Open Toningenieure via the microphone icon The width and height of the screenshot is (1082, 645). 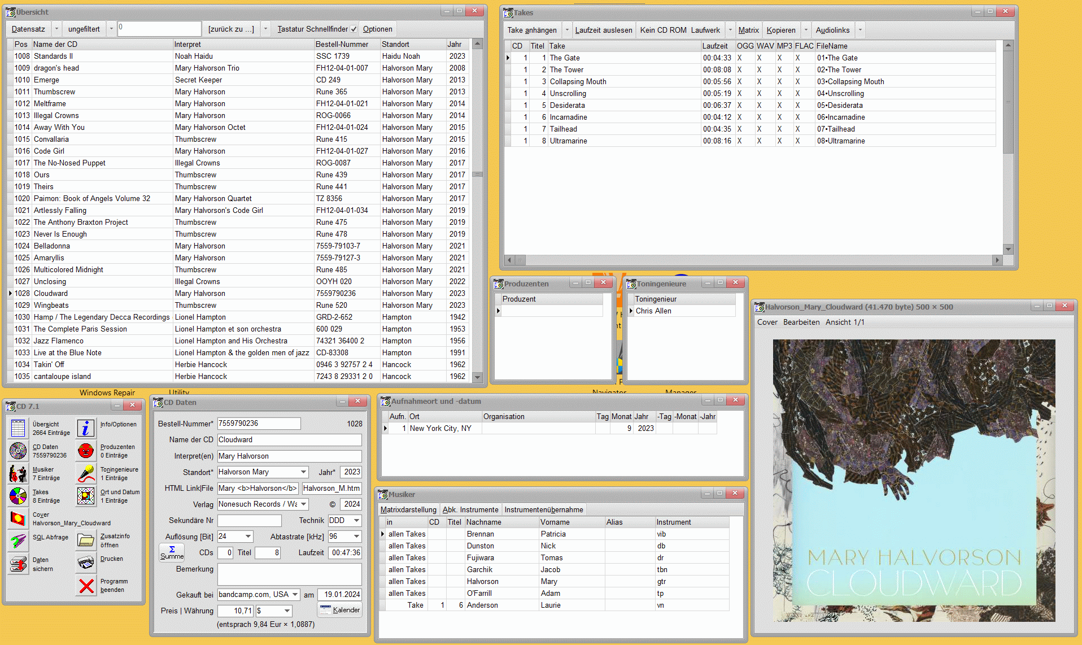coord(86,473)
